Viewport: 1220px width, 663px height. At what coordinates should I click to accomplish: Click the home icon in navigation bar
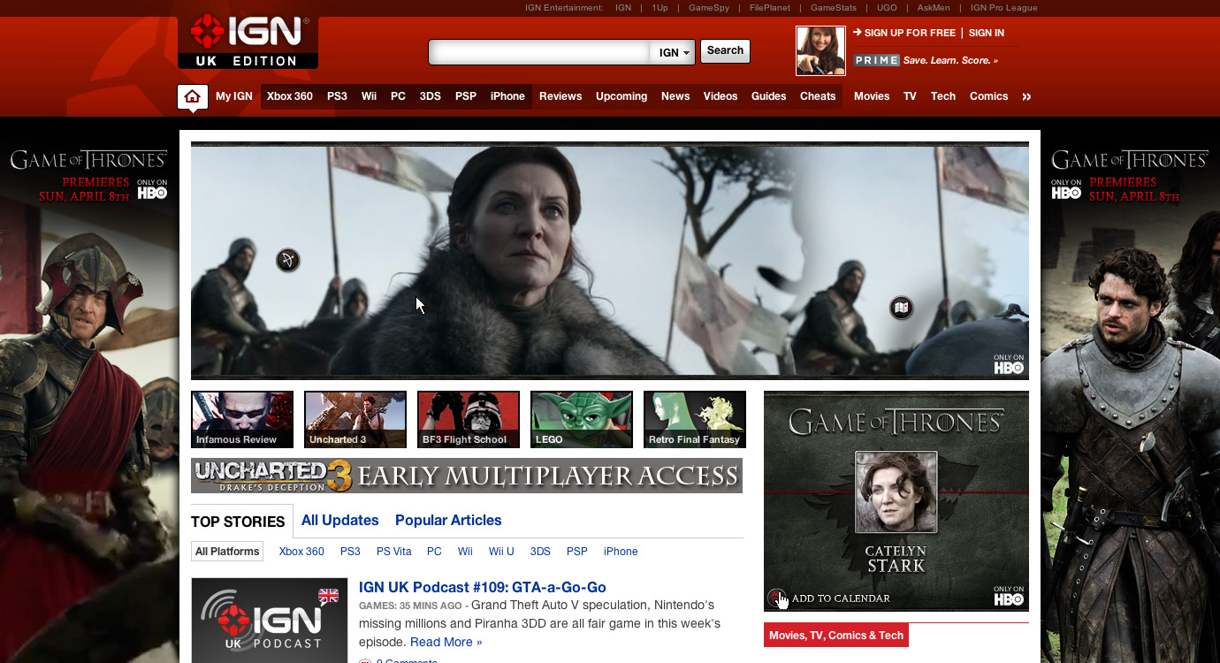click(193, 96)
